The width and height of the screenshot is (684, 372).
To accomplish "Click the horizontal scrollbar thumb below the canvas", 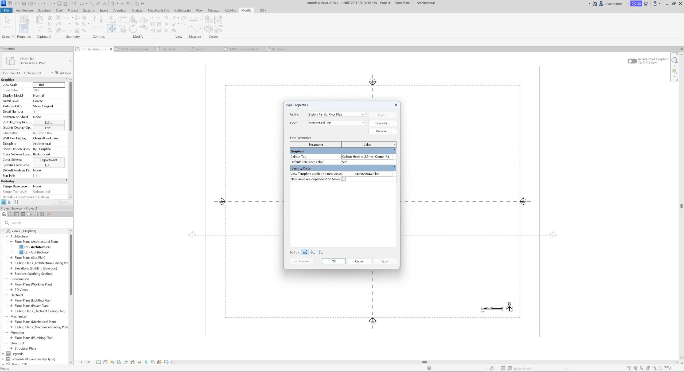I will pyautogui.click(x=424, y=362).
